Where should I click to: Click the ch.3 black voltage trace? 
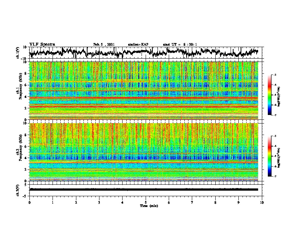coord(144,190)
